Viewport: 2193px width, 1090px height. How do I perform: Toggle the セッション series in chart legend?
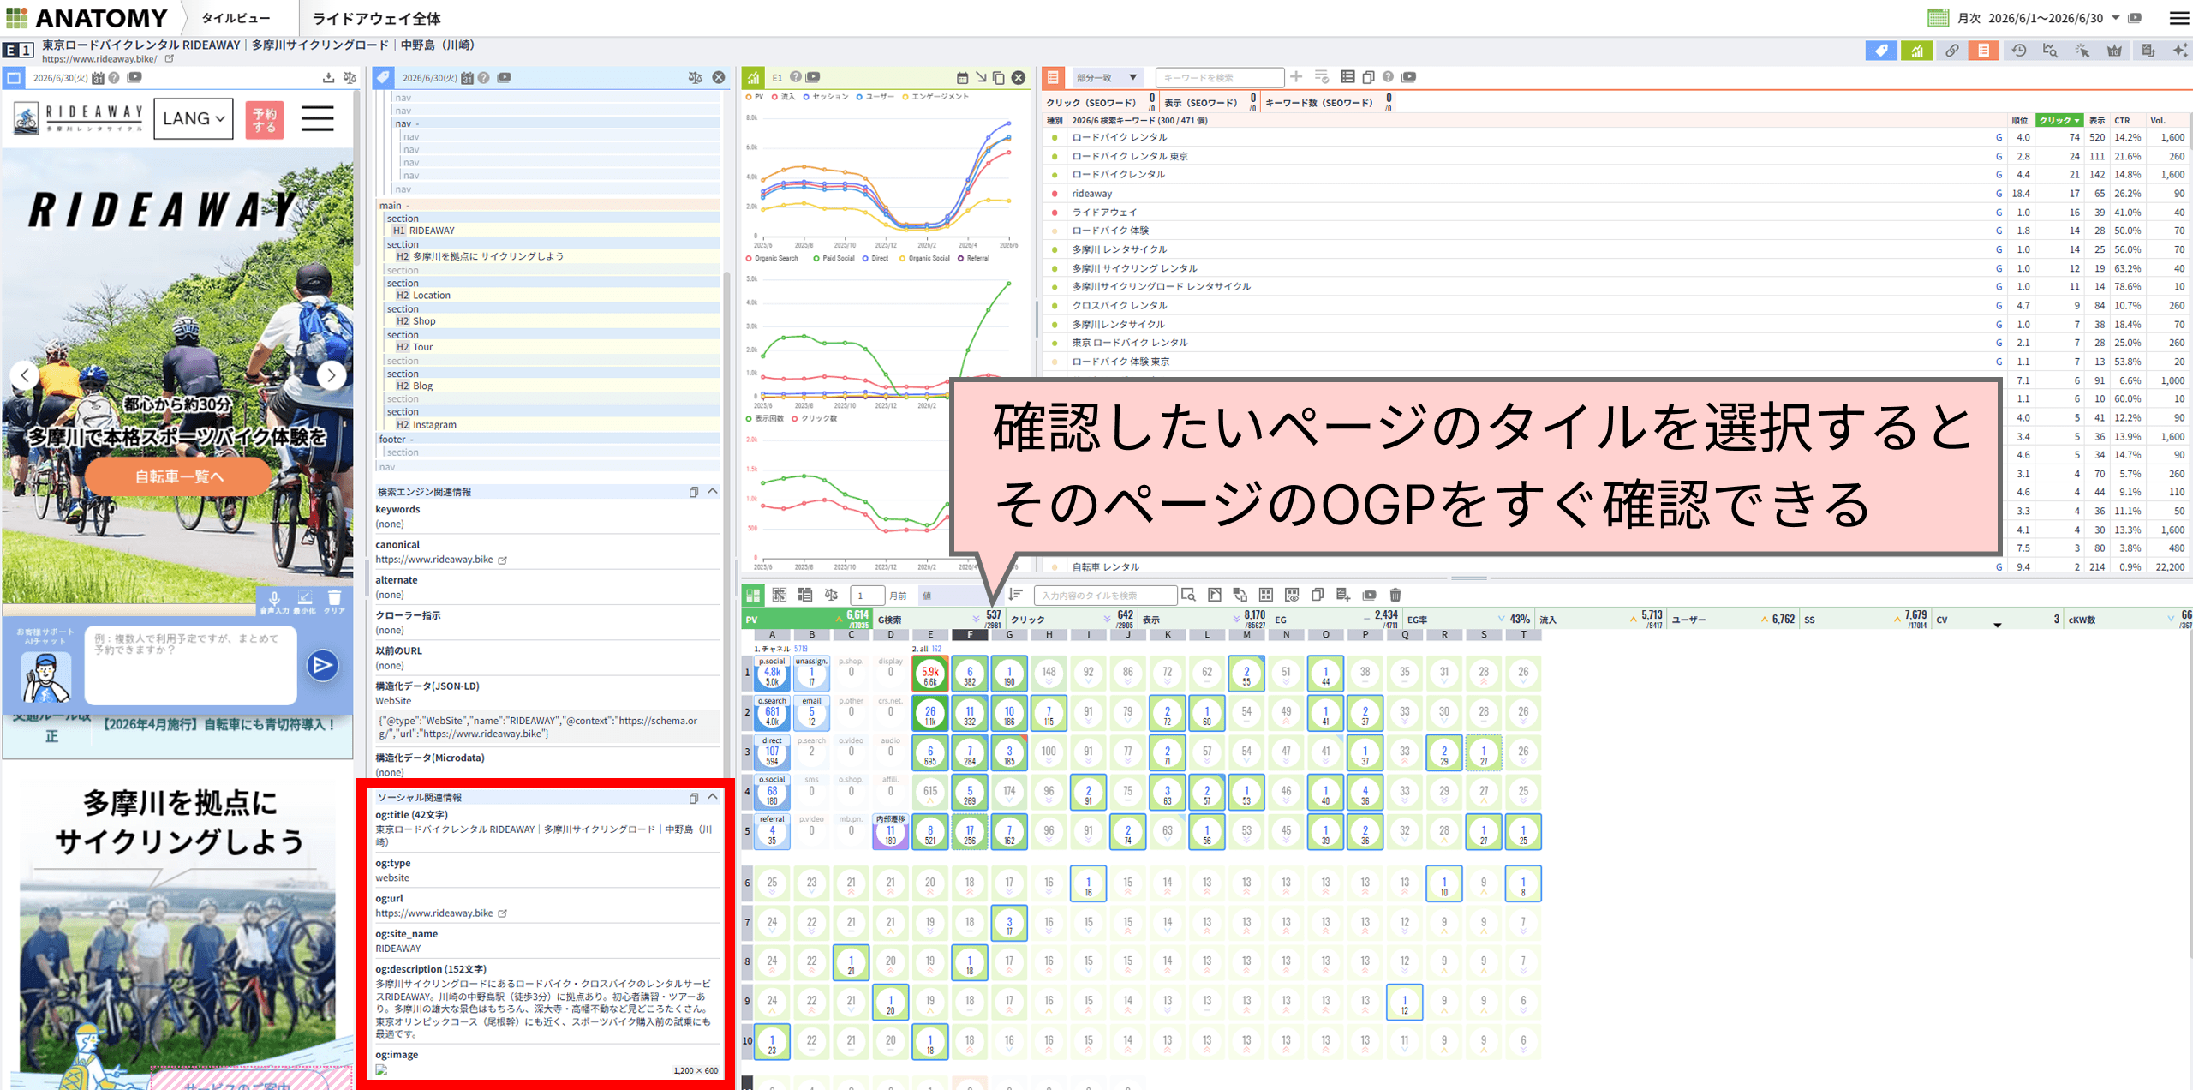(x=826, y=97)
